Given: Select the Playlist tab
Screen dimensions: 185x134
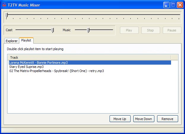Looking at the screenshot, I should (x=26, y=40).
